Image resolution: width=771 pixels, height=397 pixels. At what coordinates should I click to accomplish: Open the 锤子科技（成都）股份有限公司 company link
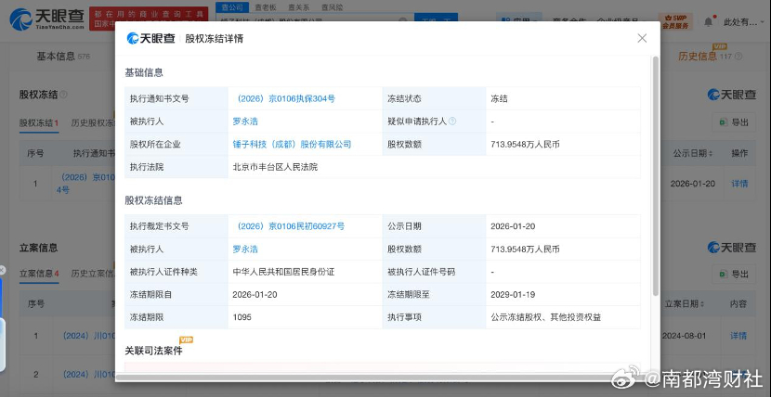[x=292, y=145]
